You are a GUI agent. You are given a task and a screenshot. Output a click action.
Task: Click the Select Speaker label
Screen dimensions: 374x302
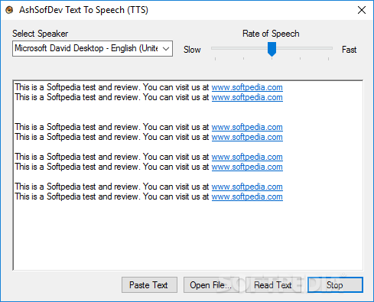(x=41, y=34)
